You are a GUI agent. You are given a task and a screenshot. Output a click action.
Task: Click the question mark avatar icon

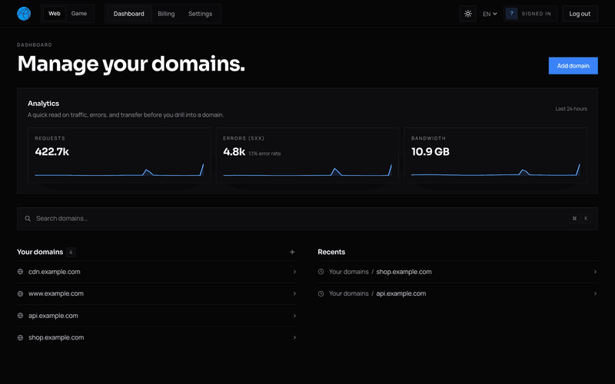coord(511,14)
